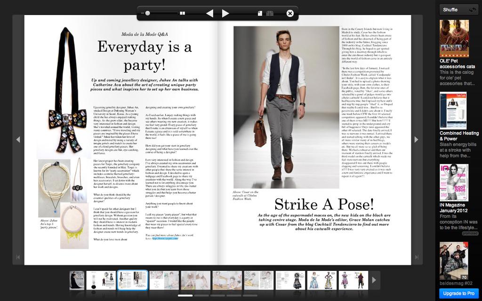Select the fashion sketches thumbnail with blue dress
Viewport: 482px width, 301px height.
pyautogui.click(x=322, y=280)
